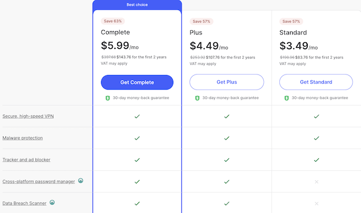Click the Save 57% badge on Standard

click(x=291, y=22)
